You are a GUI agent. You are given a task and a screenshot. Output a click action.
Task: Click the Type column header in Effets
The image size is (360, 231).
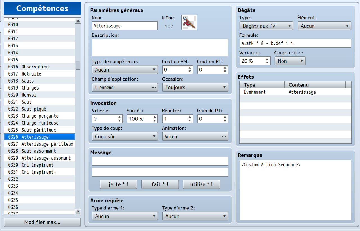tap(262, 85)
